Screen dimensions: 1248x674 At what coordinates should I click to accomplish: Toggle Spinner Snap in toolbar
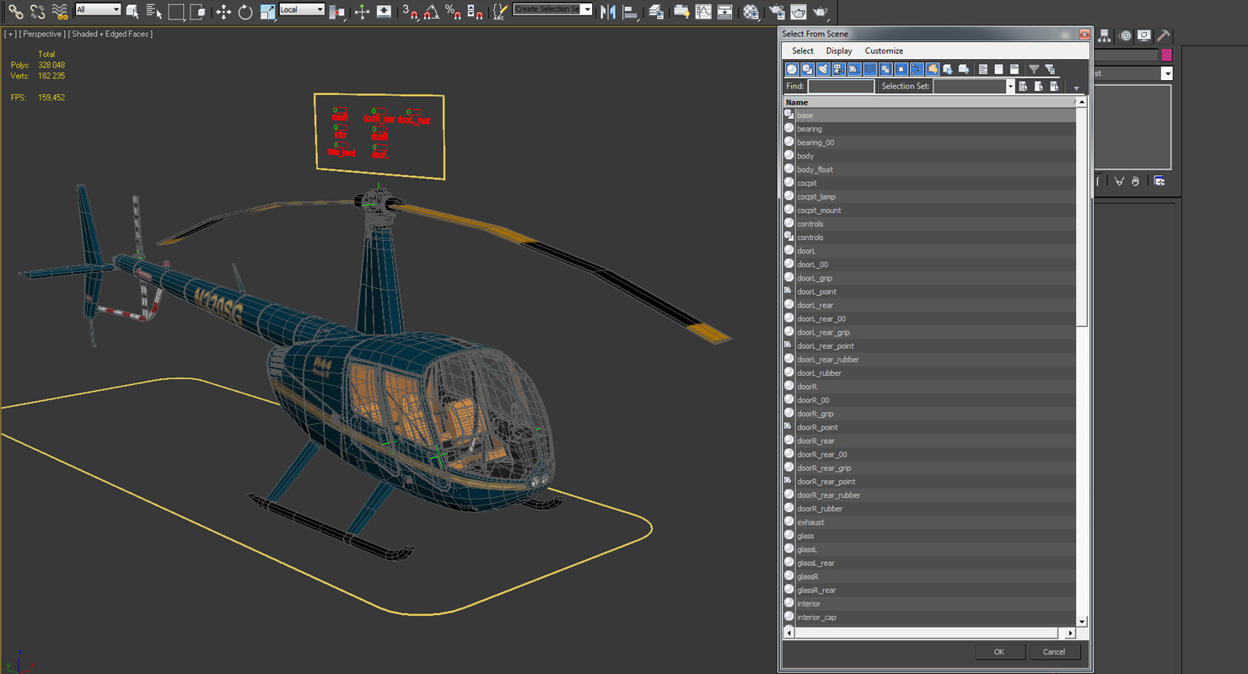(476, 12)
